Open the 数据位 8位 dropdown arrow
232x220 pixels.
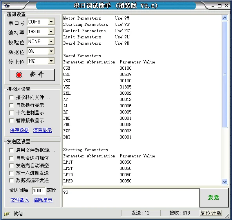point(51,51)
